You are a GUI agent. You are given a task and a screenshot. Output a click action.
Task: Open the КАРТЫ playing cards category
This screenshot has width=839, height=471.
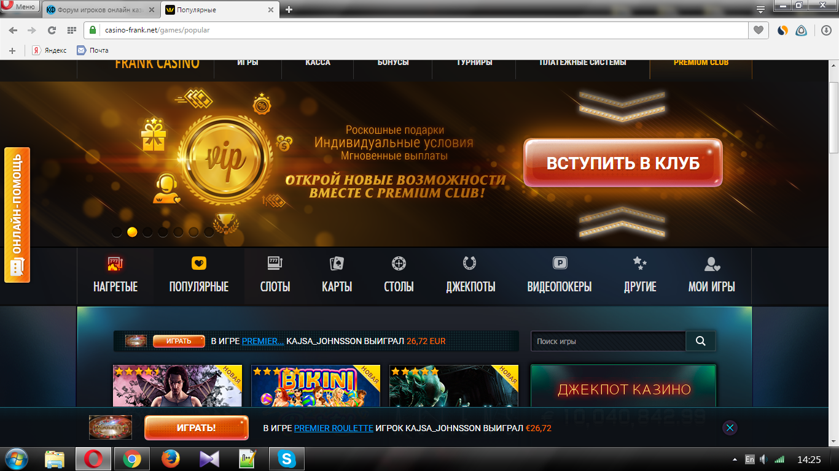[x=337, y=276]
